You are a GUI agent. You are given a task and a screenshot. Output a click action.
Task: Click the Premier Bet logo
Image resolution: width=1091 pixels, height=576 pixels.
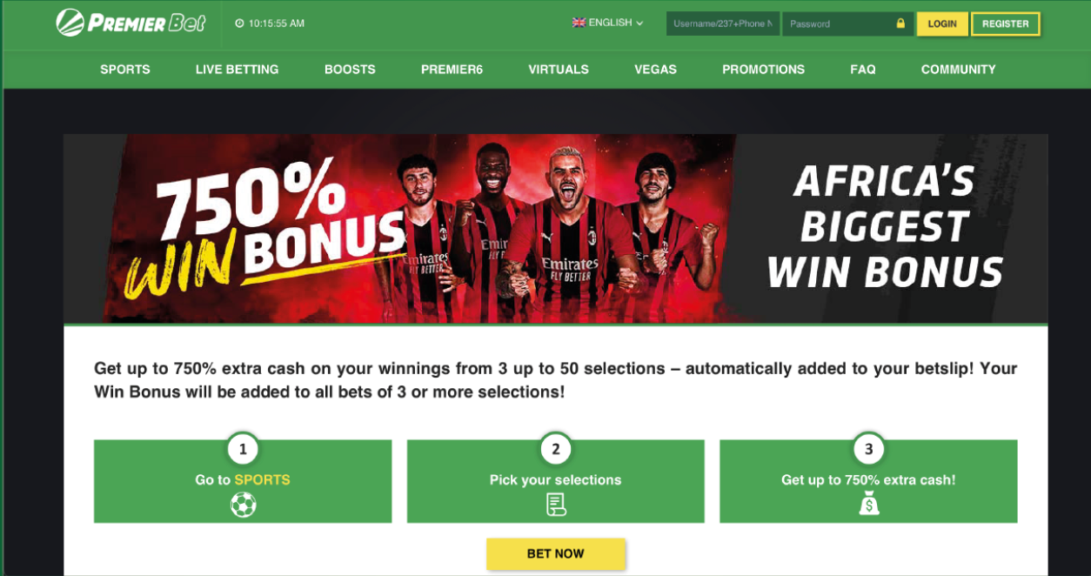[131, 23]
